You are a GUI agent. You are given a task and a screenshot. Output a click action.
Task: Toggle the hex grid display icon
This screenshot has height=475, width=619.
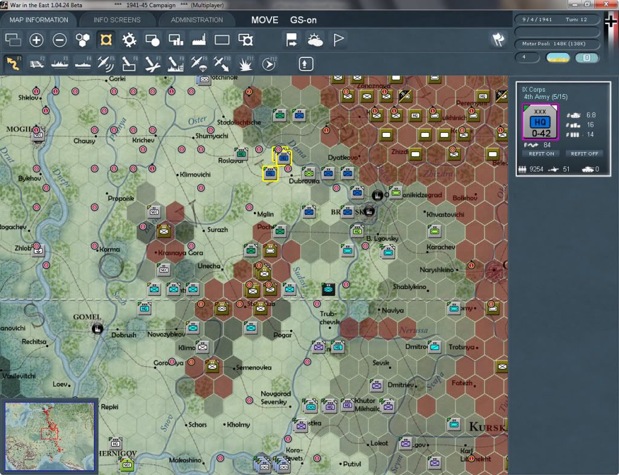83,40
